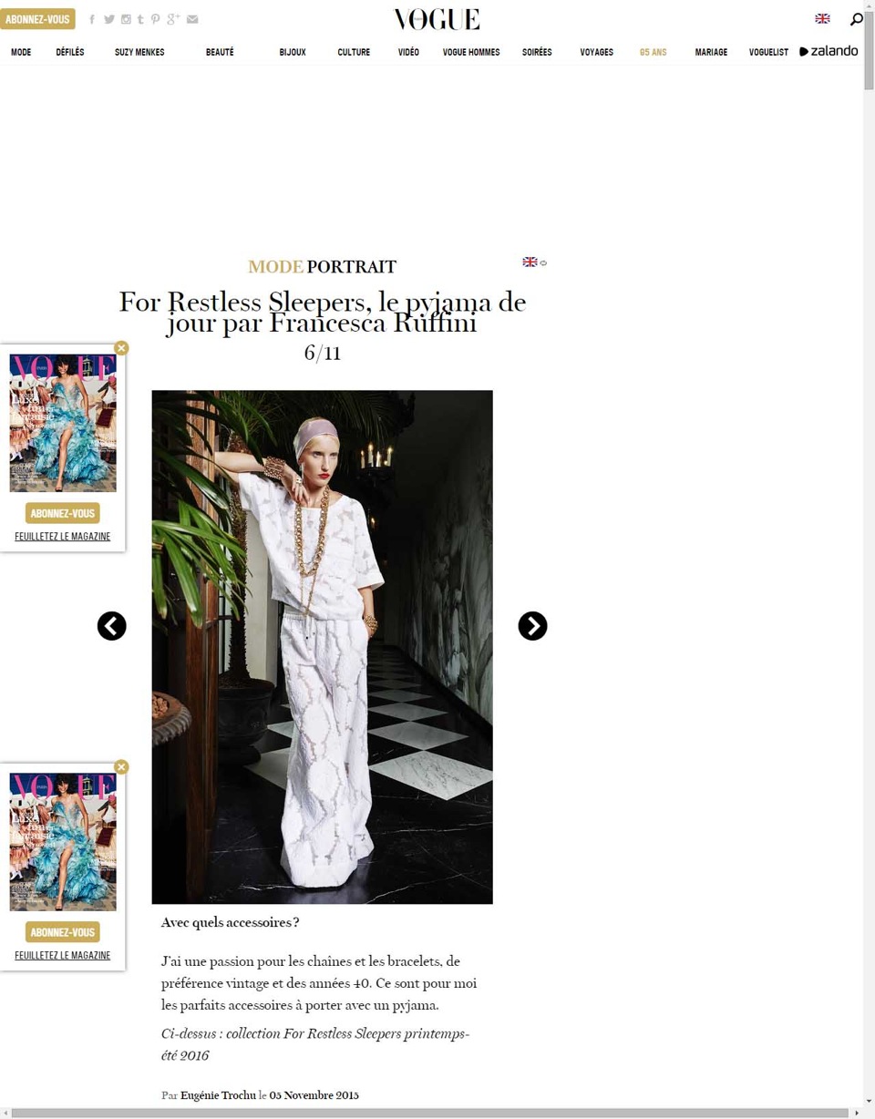The height and width of the screenshot is (1119, 875).
Task: Go to previous slideshow image arrow
Action: (x=112, y=626)
